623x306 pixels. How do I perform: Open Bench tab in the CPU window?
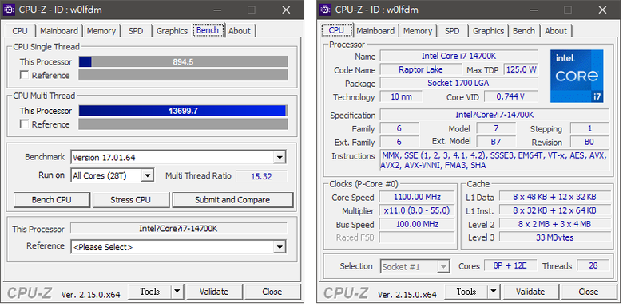click(524, 31)
